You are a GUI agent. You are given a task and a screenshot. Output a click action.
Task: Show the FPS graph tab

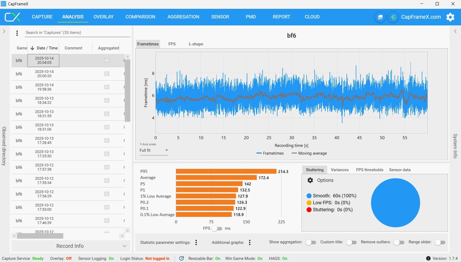[x=172, y=44]
